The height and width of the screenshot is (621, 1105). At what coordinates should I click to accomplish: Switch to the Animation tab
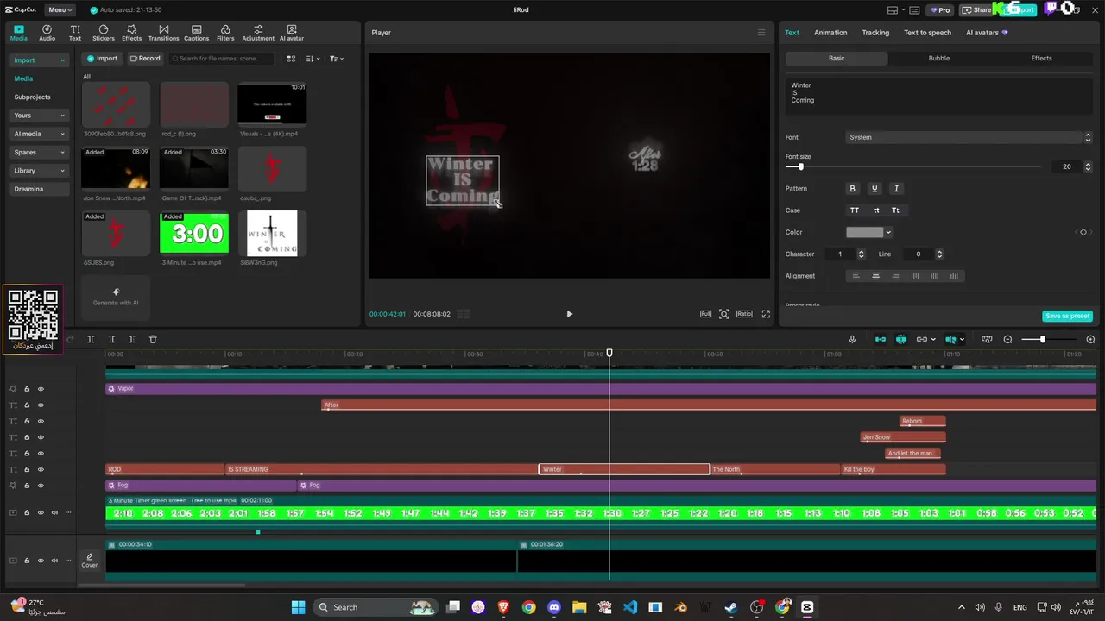point(830,33)
